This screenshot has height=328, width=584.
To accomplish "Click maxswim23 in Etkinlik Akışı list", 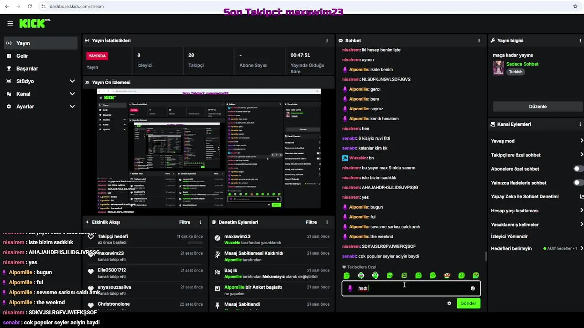I will coord(110,253).
